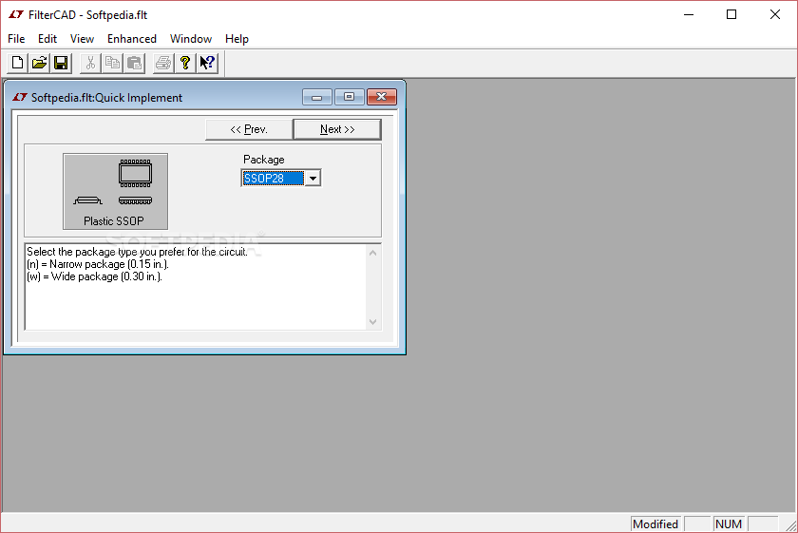Activate context help arrow-question icon
Viewport: 798px width, 533px height.
pos(207,63)
